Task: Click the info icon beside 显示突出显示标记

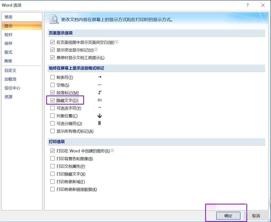Action: click(96, 50)
